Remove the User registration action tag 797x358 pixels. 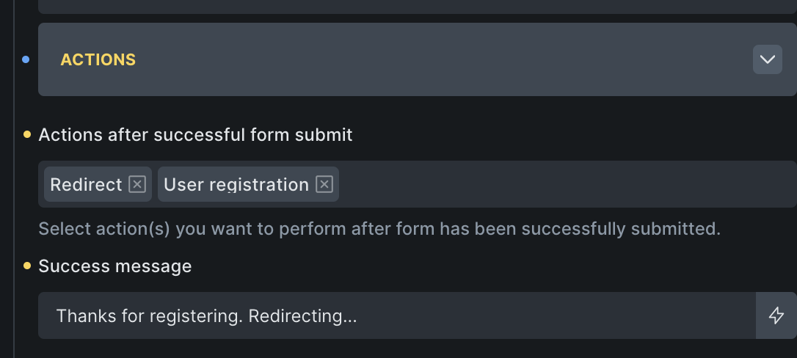pyautogui.click(x=324, y=184)
